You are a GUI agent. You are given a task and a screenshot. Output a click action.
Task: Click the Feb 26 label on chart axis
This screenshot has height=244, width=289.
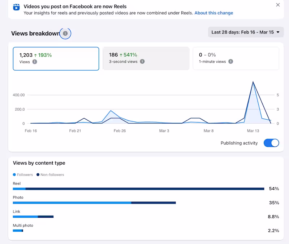coord(120,131)
